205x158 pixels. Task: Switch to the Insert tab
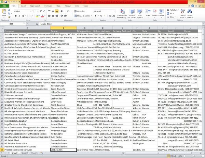tap(23, 6)
